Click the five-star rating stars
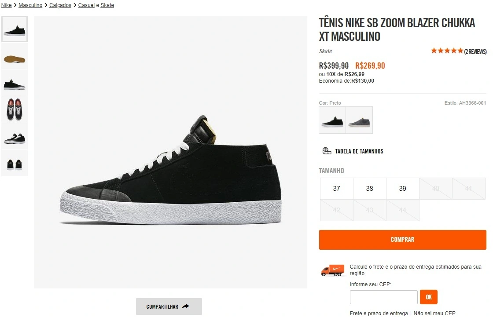 point(446,50)
